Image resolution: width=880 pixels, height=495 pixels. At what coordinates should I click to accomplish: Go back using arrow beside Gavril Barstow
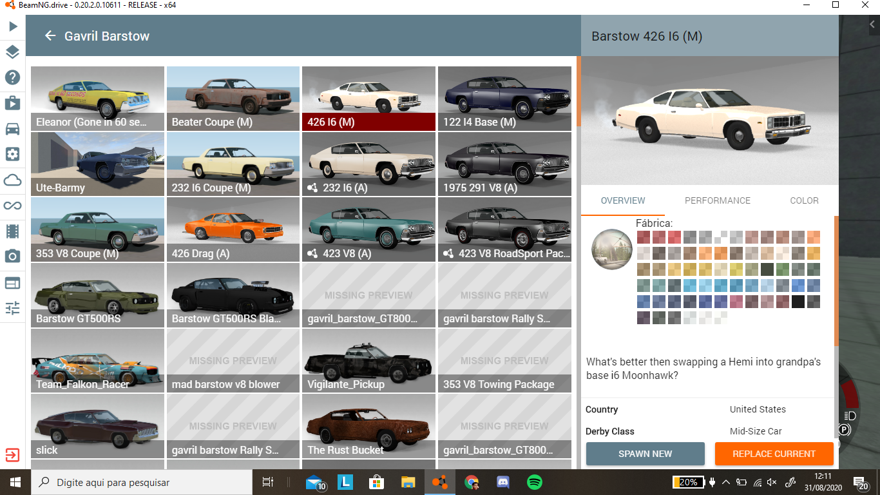pyautogui.click(x=50, y=36)
